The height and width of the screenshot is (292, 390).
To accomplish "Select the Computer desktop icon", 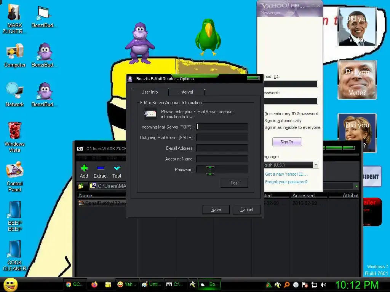I will (x=15, y=55).
